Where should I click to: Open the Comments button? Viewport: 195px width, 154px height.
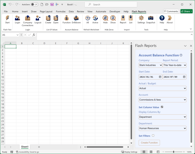tap(171, 11)
